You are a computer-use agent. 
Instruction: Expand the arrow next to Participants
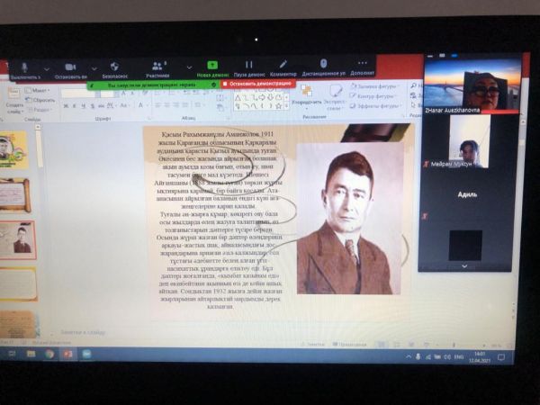pyautogui.click(x=188, y=67)
